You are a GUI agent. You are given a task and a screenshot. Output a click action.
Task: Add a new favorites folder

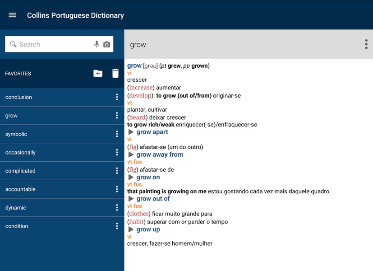(98, 73)
